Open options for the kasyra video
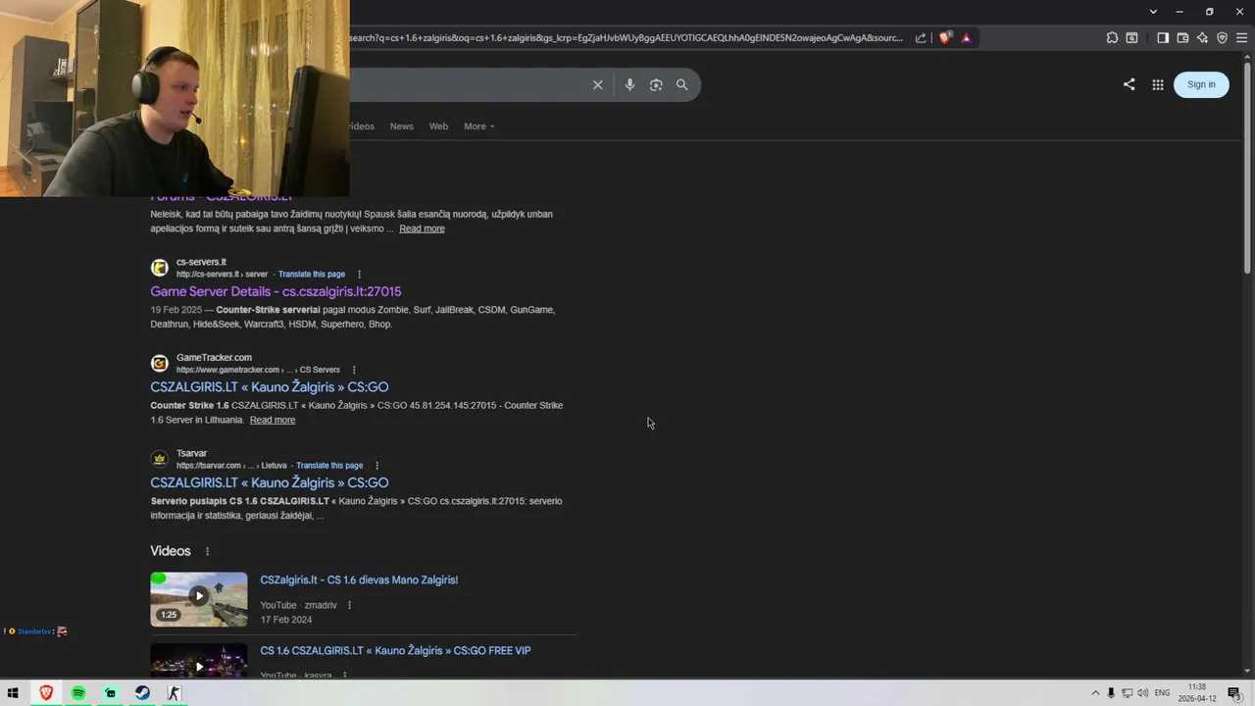Image resolution: width=1255 pixels, height=706 pixels. [344, 675]
